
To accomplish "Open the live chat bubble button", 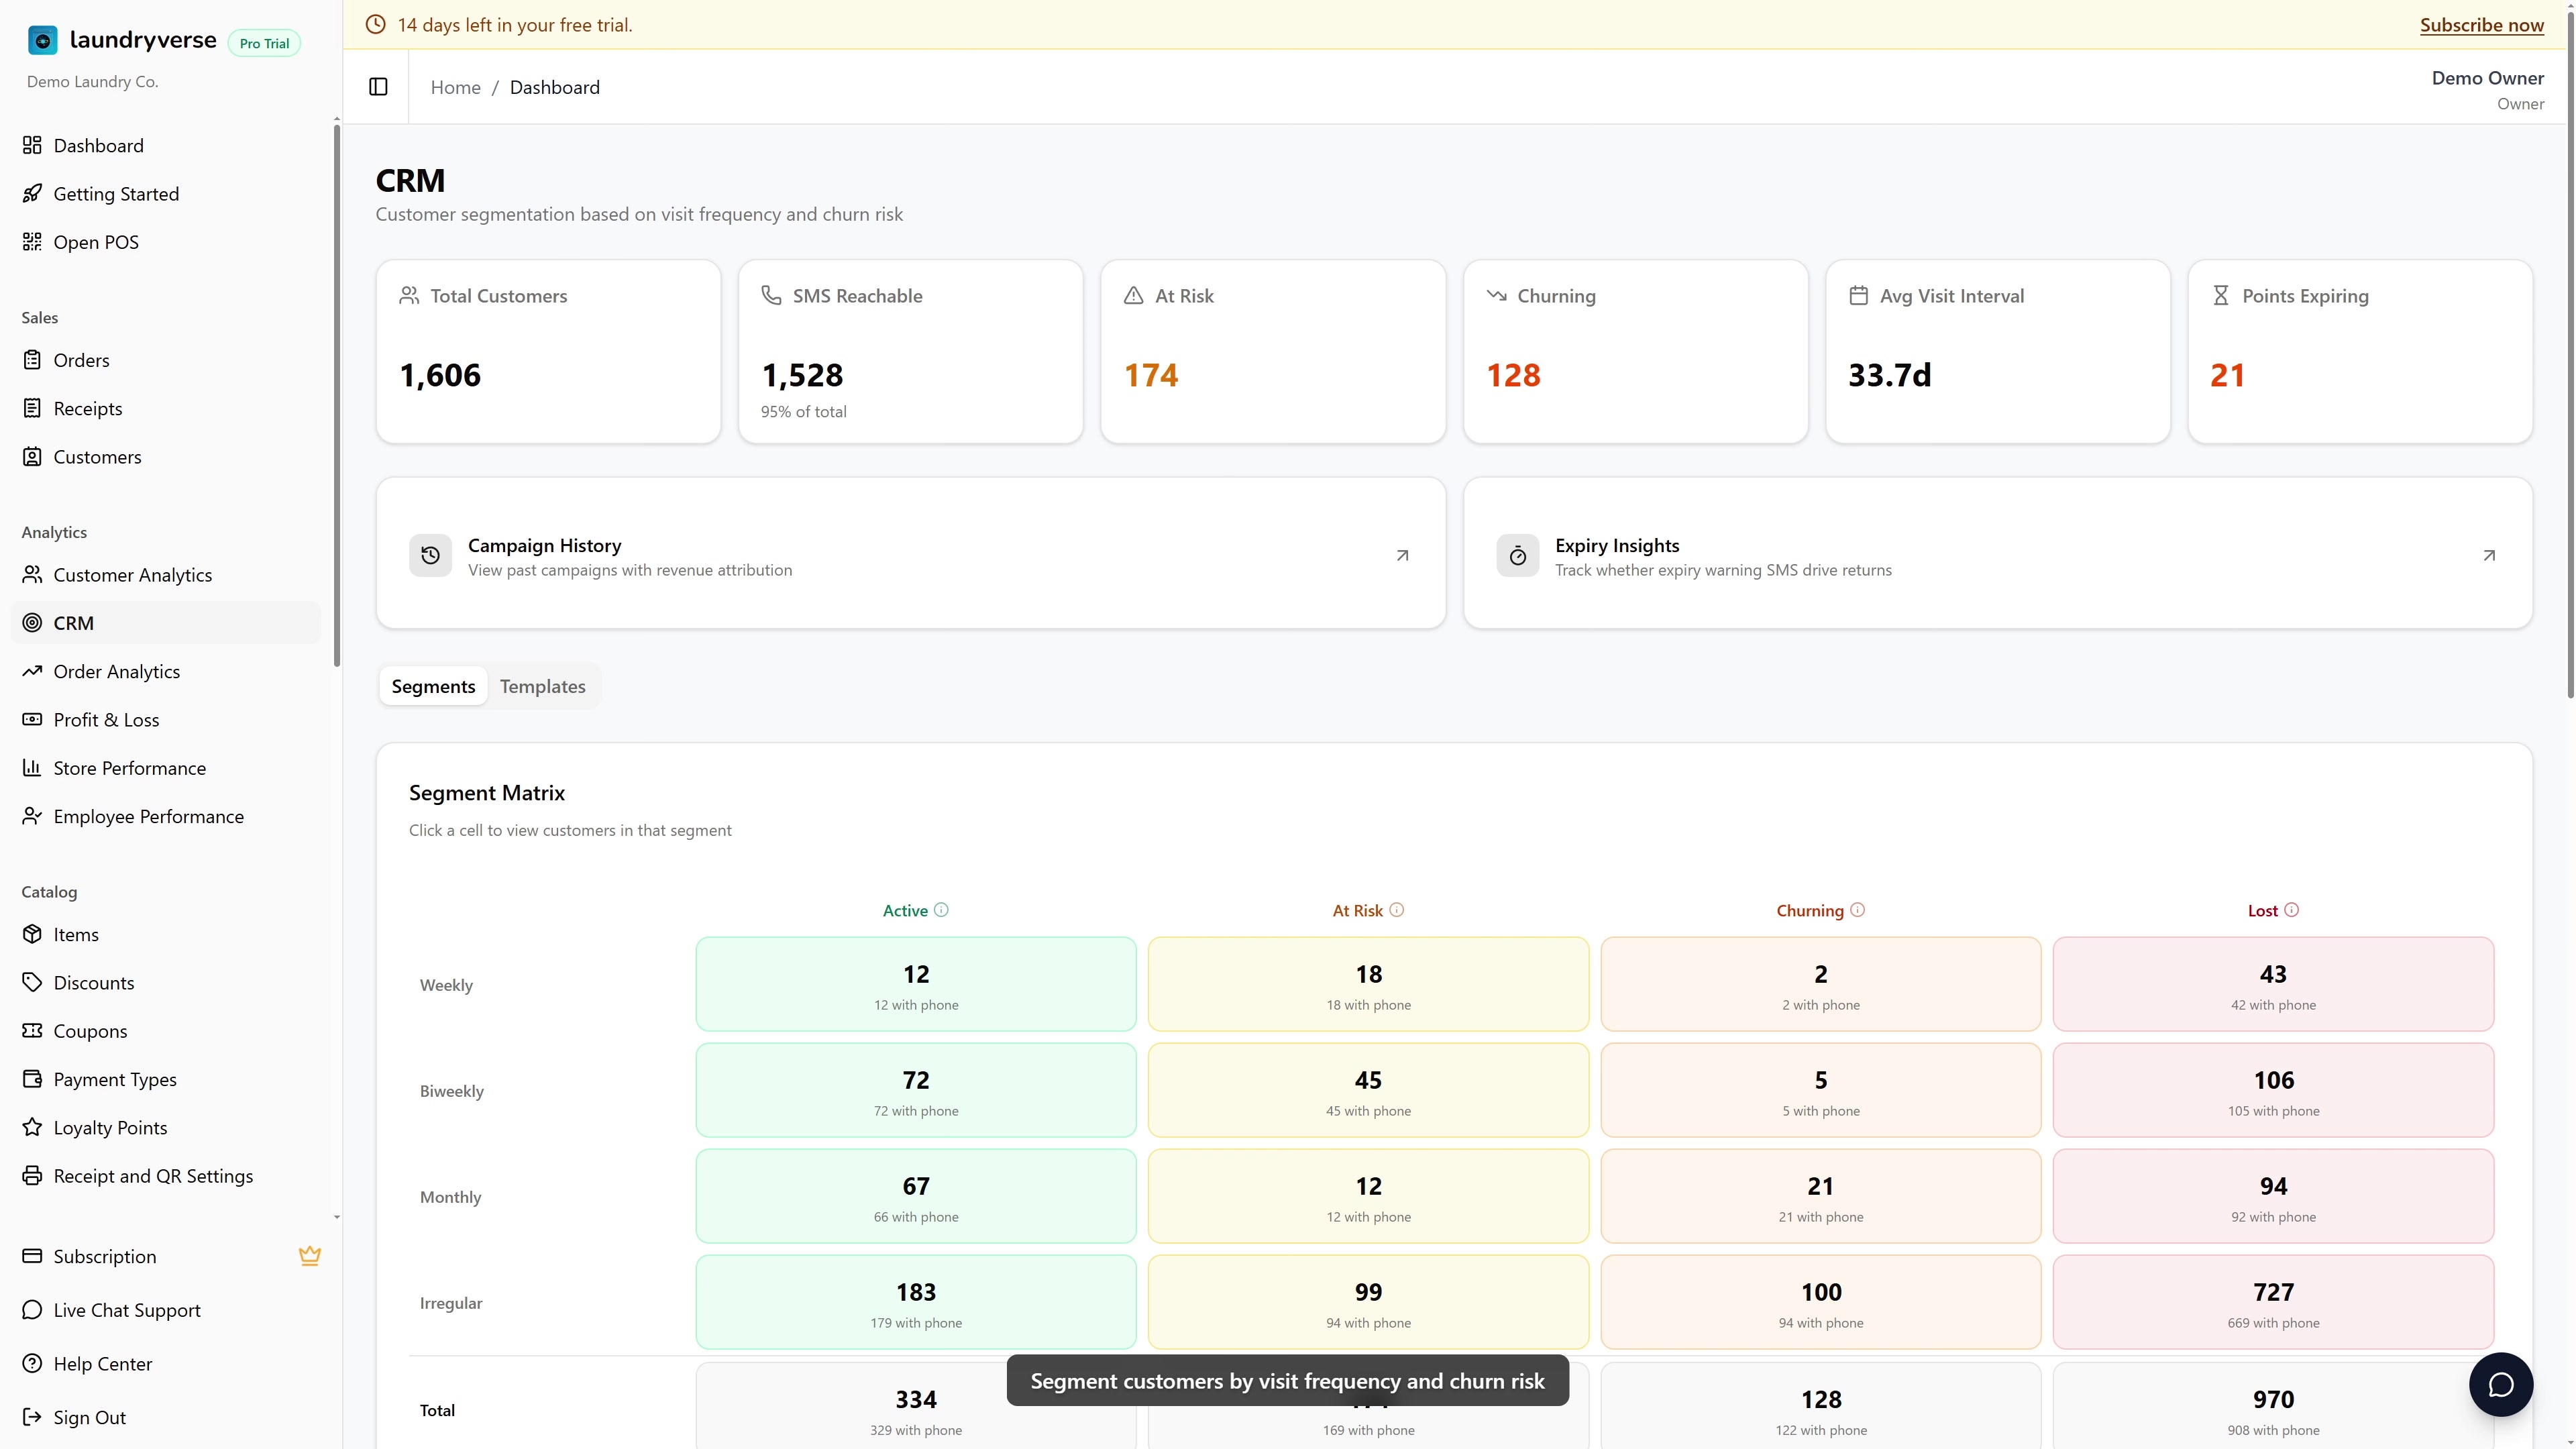I will click(2500, 1384).
